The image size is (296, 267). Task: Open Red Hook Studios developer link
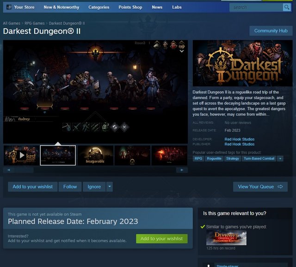click(240, 139)
